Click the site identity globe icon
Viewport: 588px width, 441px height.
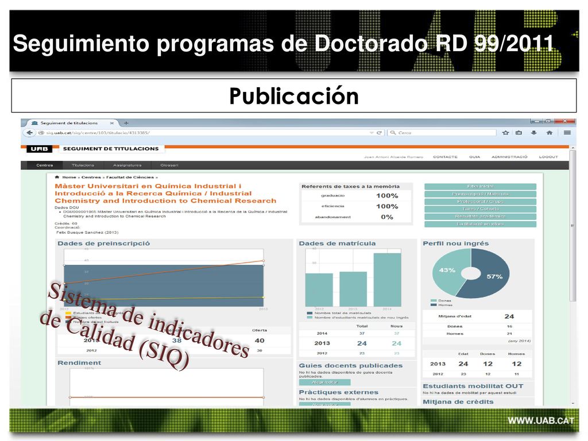(x=41, y=133)
